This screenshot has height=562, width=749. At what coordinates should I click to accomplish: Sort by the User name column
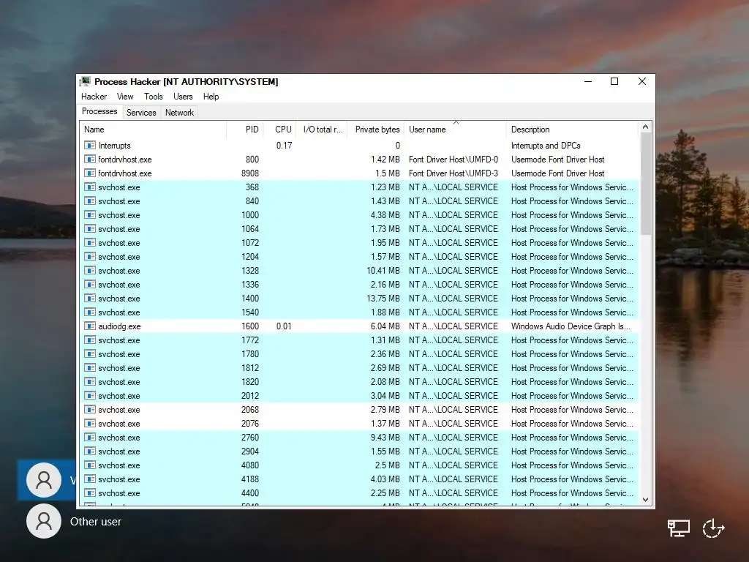pos(455,130)
